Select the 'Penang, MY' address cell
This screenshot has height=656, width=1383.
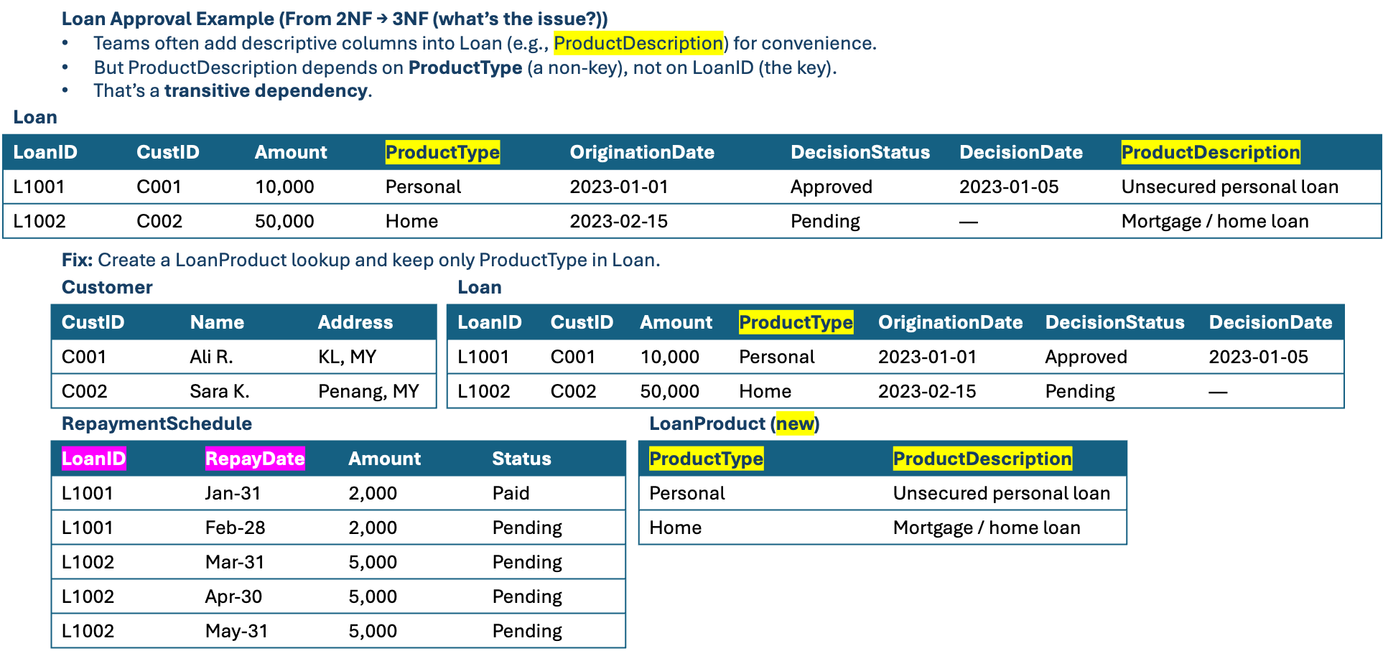(368, 391)
